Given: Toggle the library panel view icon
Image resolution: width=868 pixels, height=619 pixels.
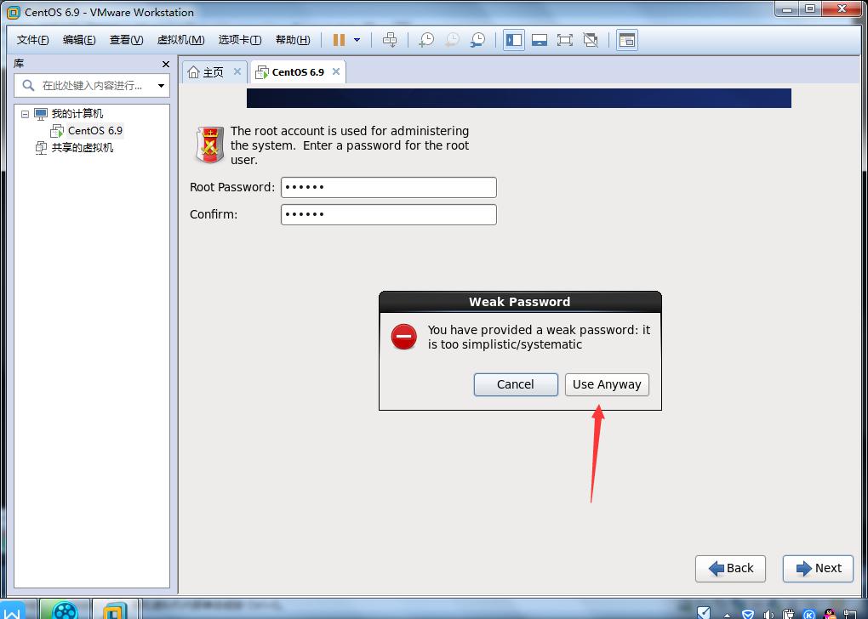Looking at the screenshot, I should 514,40.
